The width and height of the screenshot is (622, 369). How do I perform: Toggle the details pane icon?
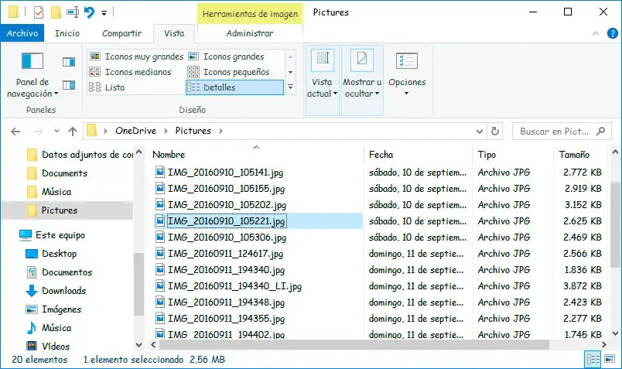click(x=68, y=84)
